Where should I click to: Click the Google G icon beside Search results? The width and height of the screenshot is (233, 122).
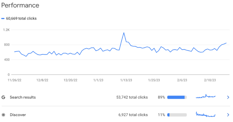click(3, 97)
